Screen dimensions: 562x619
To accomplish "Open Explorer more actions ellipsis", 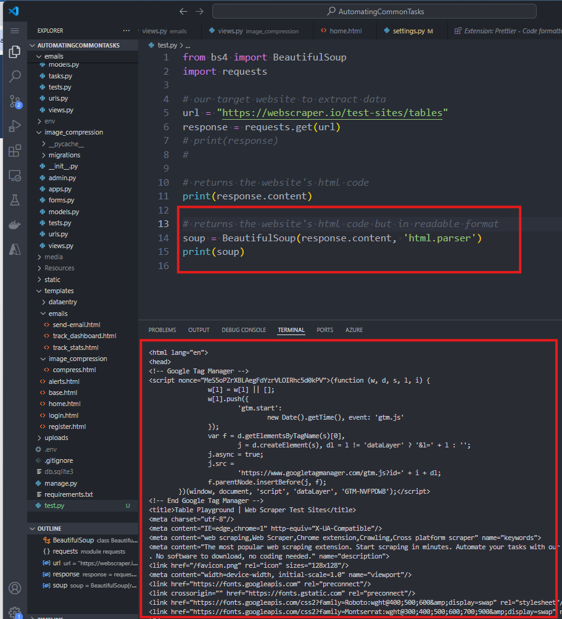I will (x=126, y=30).
